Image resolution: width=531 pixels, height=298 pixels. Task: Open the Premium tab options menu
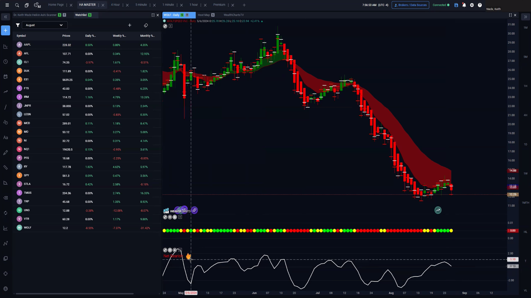pos(228,5)
